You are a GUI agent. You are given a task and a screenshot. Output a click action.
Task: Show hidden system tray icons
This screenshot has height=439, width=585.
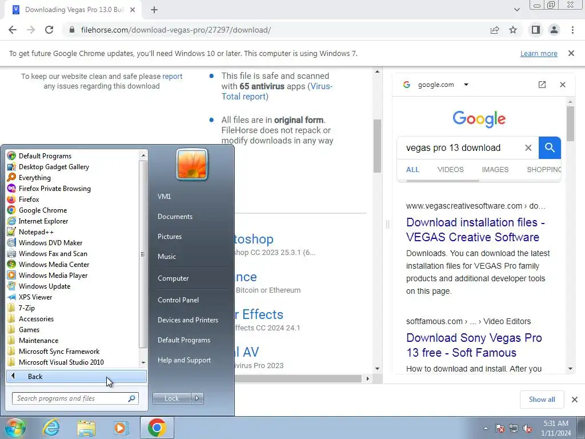[x=486, y=428]
